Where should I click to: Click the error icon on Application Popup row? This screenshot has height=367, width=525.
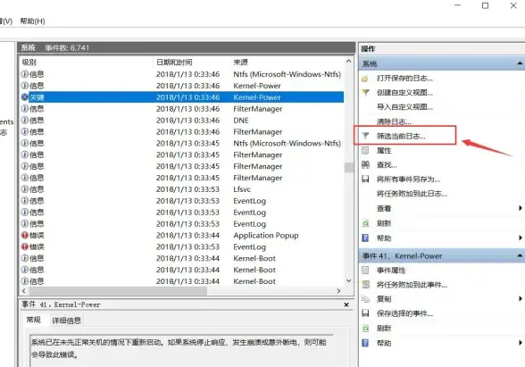pos(24,235)
